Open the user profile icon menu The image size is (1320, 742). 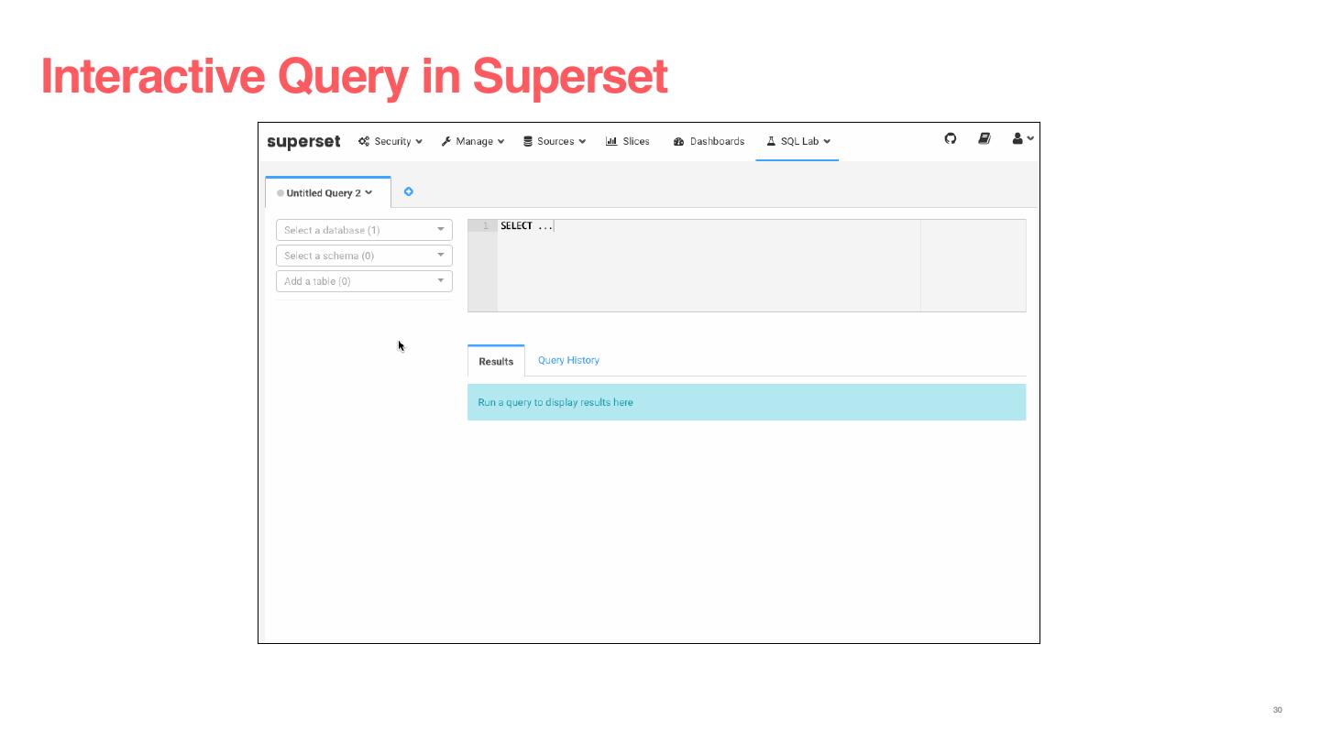(x=1023, y=138)
